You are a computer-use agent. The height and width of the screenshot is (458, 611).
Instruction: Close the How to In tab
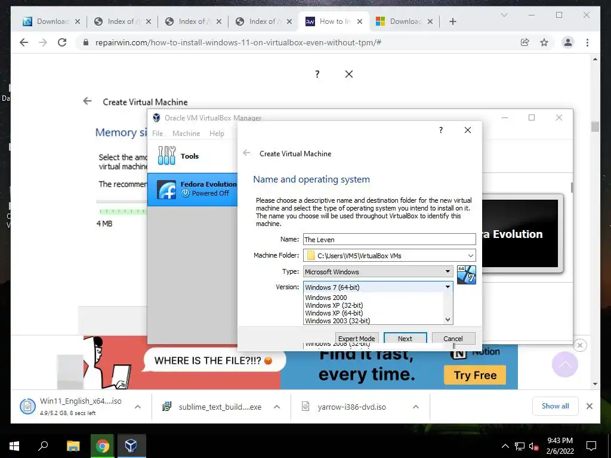click(x=360, y=21)
